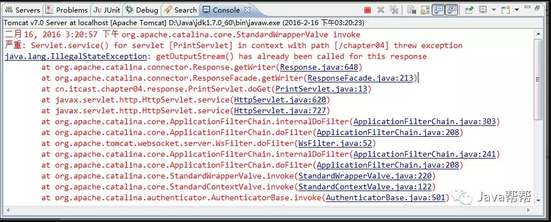Click the 'cn.itcast.chapter04.response.PrintServlet.doGet' text
The image size is (551, 222).
(163, 89)
